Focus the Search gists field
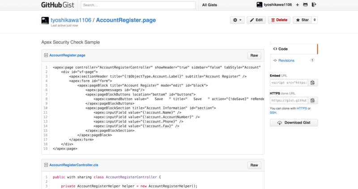This screenshot has width=358, height=189. point(138,5)
